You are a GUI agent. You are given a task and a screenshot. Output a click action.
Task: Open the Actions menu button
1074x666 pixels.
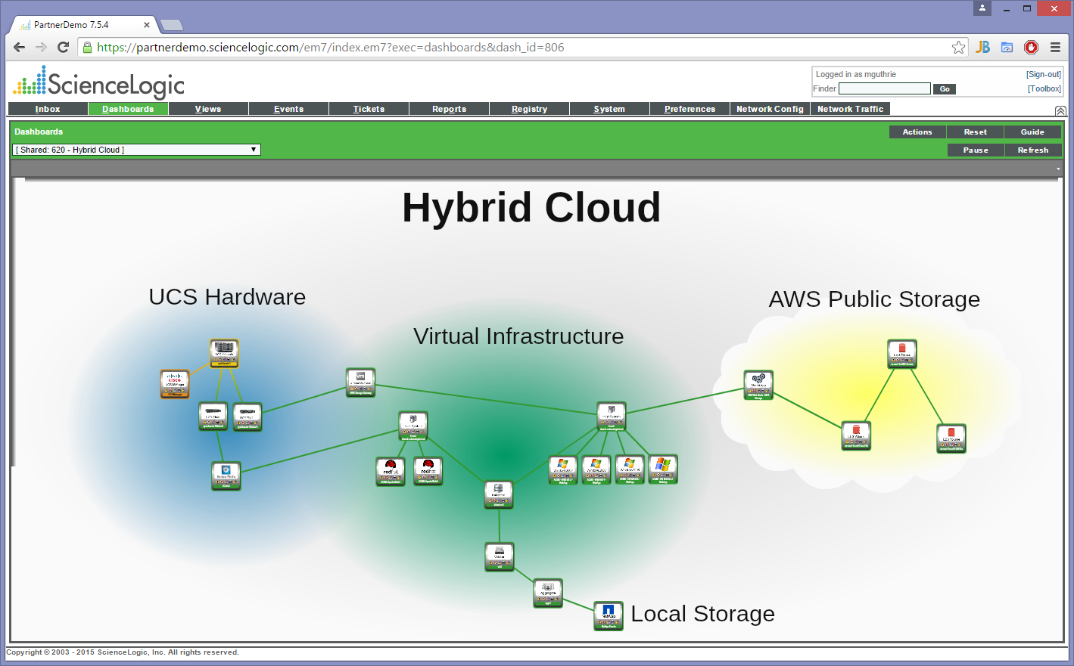(917, 132)
